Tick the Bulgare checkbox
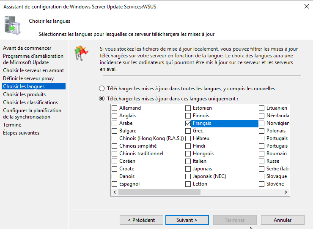Image resolution: width=313 pixels, height=229 pixels. pyautogui.click(x=114, y=131)
